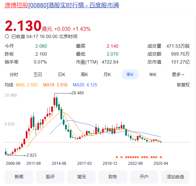Click the last orange event dot above 2025-04
196x186 pixels.
(161, 157)
